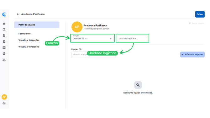Select the Perfil do usuário tab
This screenshot has height=118, width=210.
point(37,25)
